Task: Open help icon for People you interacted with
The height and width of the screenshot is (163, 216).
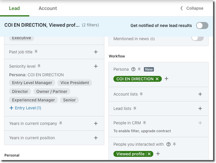Action: coord(169,144)
